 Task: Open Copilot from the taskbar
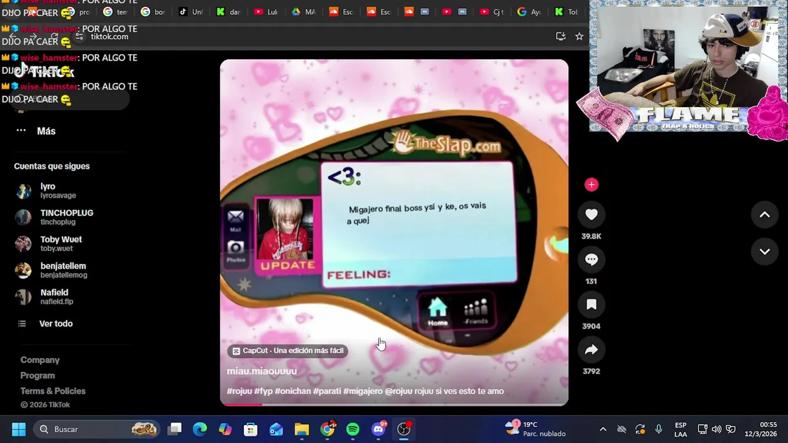click(x=225, y=429)
